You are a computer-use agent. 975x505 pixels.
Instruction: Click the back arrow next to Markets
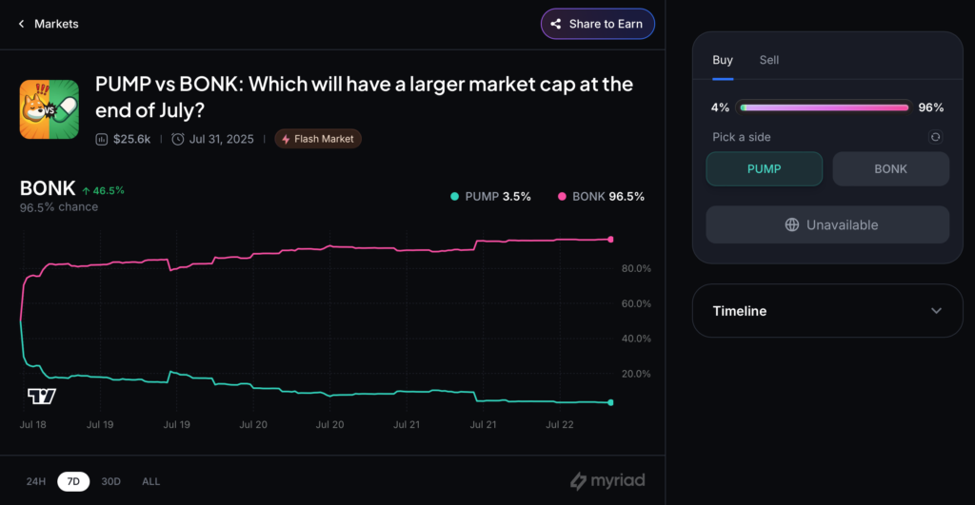click(21, 24)
